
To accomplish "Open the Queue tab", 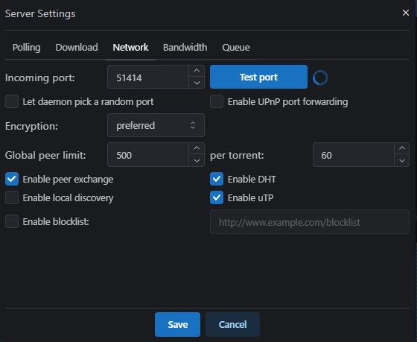I will point(236,48).
